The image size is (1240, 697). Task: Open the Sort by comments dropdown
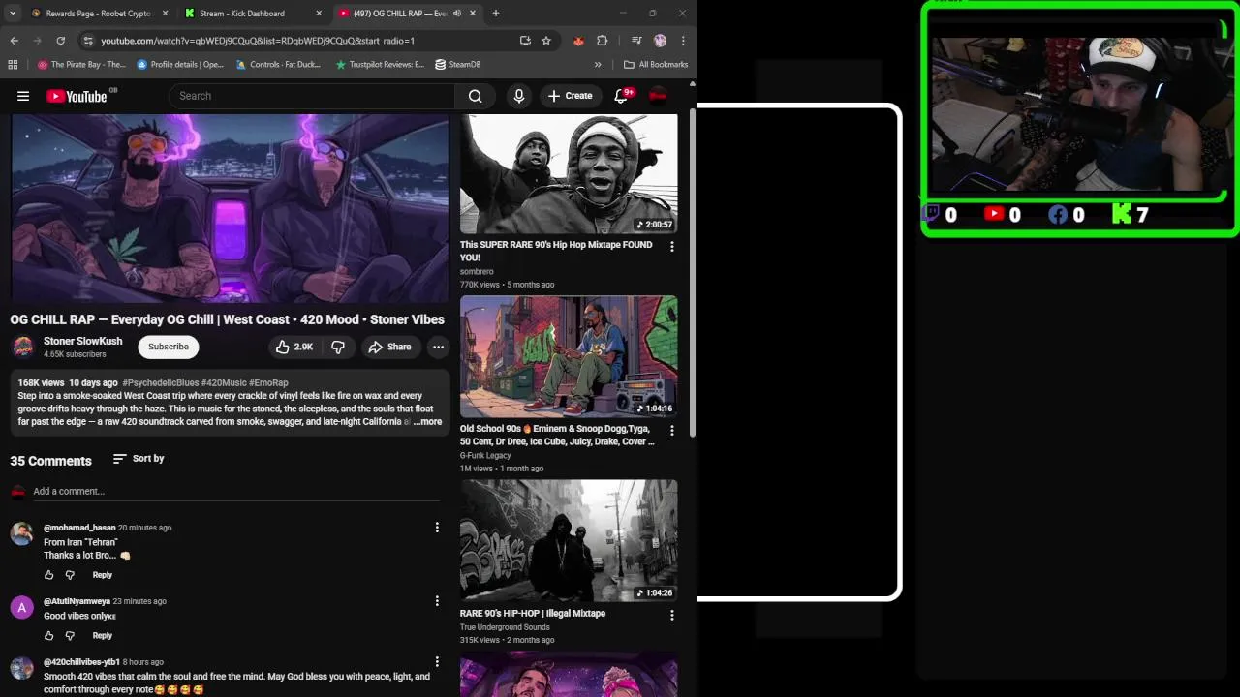(139, 459)
